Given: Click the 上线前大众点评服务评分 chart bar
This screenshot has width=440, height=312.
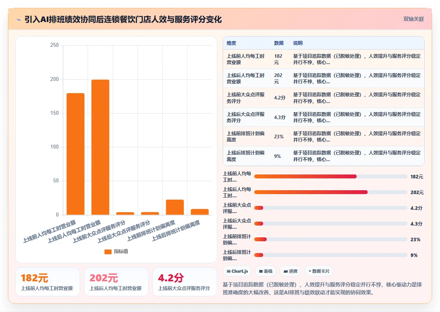Looking at the screenshot, I should tap(125, 213).
